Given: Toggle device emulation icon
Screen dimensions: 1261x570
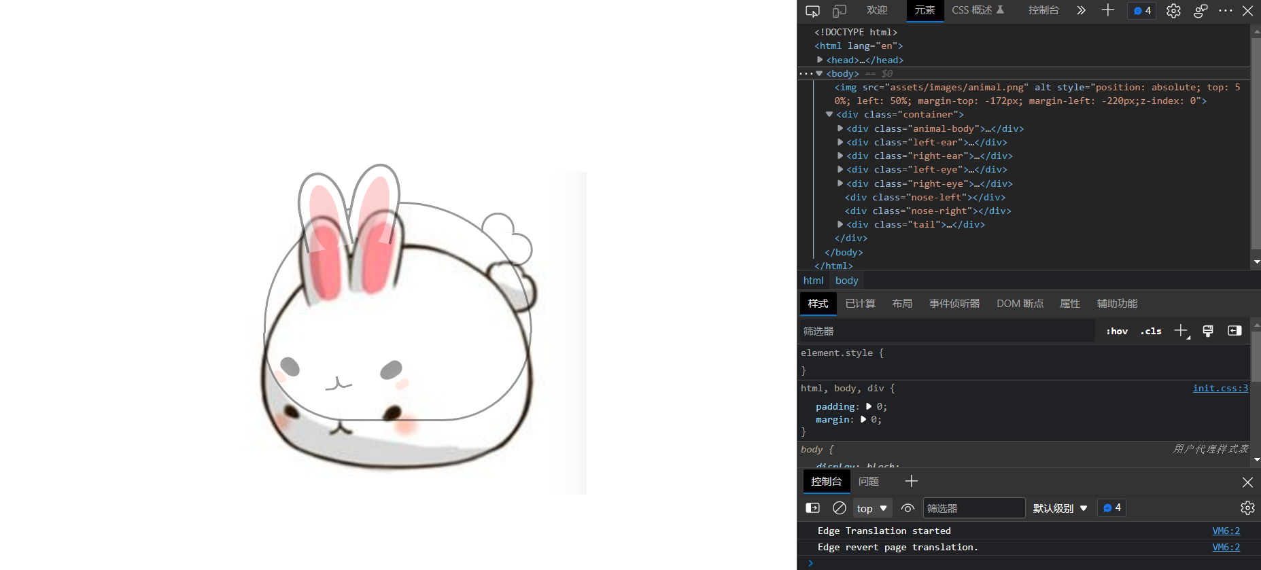Looking at the screenshot, I should pos(840,11).
